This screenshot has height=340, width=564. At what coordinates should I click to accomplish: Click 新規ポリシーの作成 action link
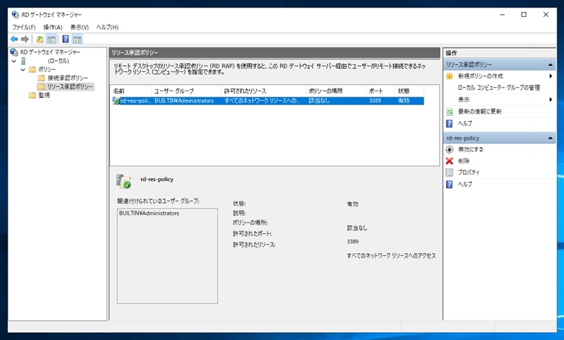pos(481,76)
